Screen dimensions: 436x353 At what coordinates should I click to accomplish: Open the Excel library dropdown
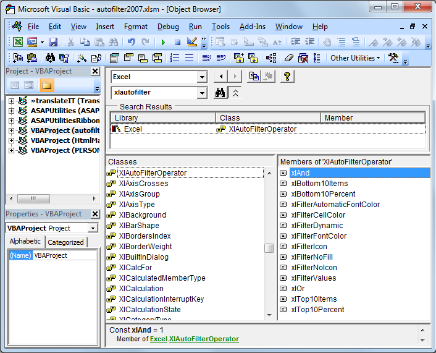click(x=202, y=77)
